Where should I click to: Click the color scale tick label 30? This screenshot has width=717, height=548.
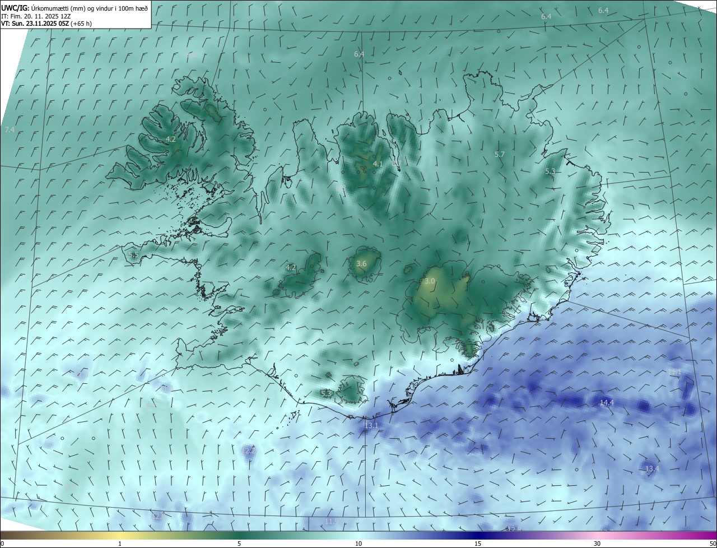[597, 544]
